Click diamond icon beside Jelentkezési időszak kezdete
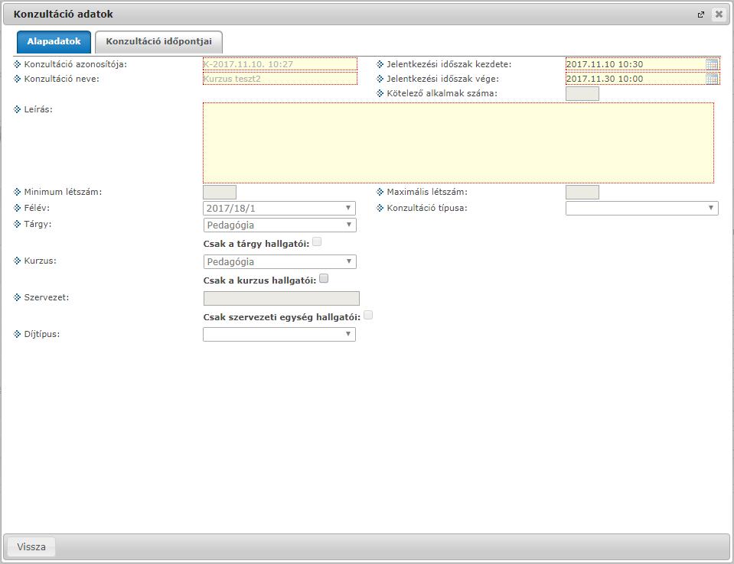This screenshot has width=734, height=564. 380,64
